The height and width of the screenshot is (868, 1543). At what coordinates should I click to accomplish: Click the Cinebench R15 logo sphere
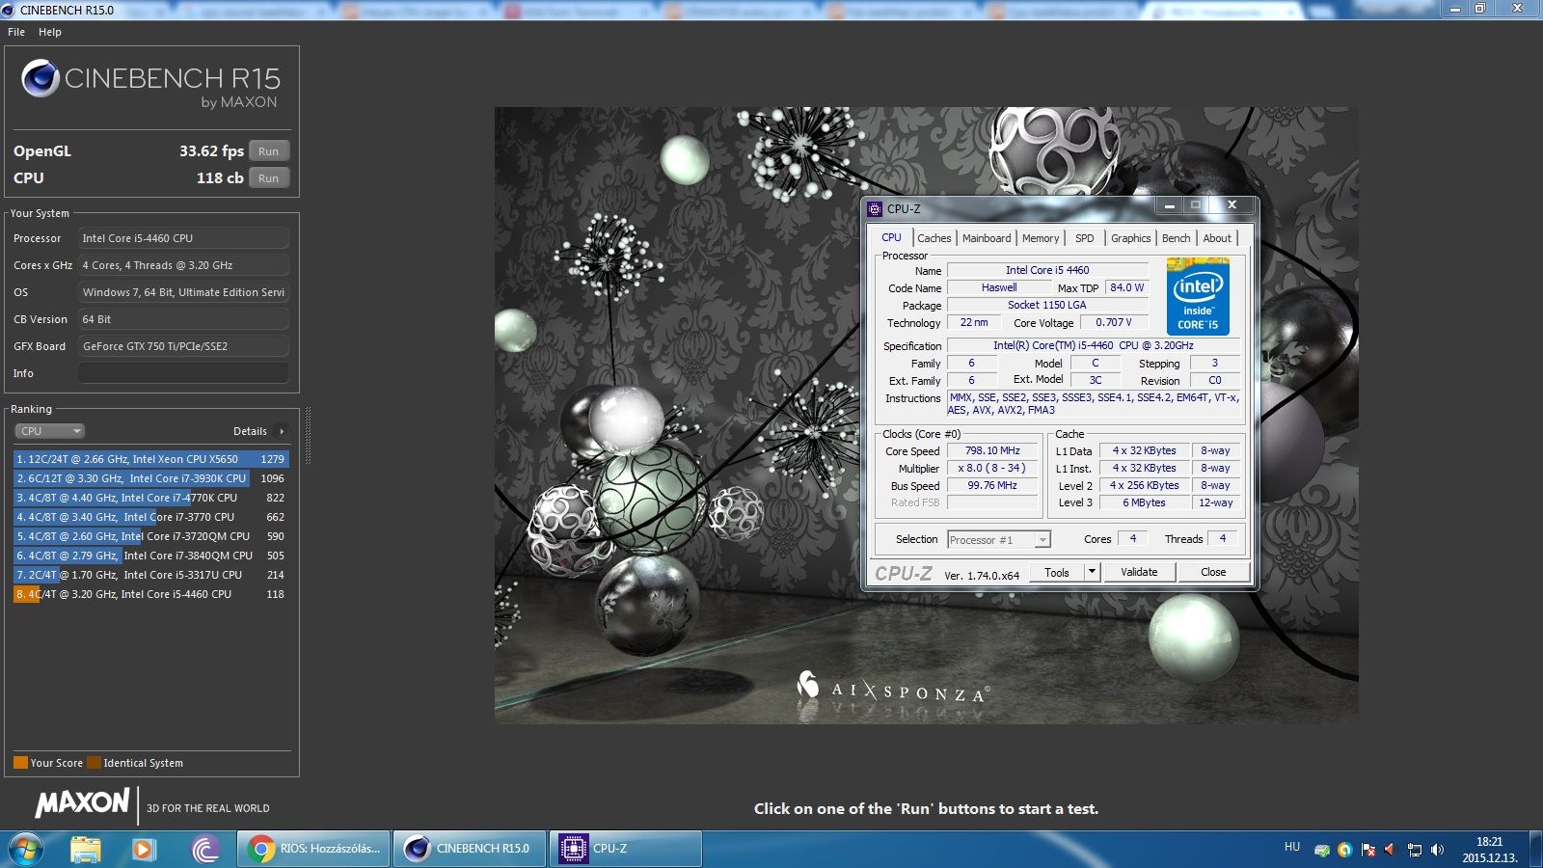41,78
